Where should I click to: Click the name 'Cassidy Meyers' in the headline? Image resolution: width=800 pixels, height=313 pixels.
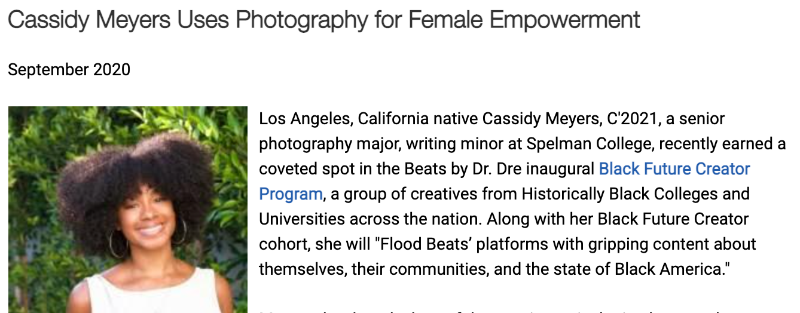88,20
